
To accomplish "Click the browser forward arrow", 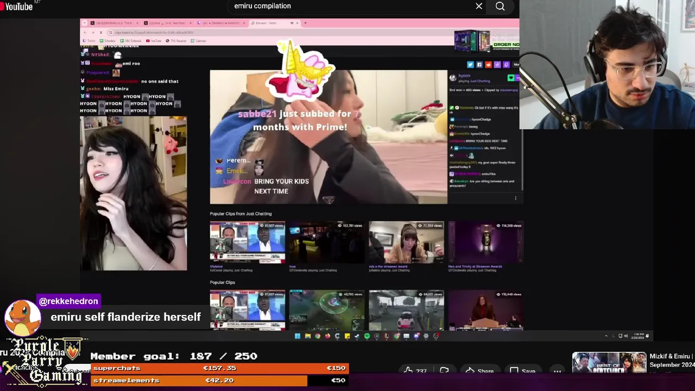I will point(93,33).
